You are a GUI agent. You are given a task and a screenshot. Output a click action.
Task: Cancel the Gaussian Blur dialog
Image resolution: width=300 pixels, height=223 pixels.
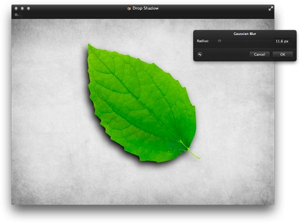pyautogui.click(x=259, y=54)
